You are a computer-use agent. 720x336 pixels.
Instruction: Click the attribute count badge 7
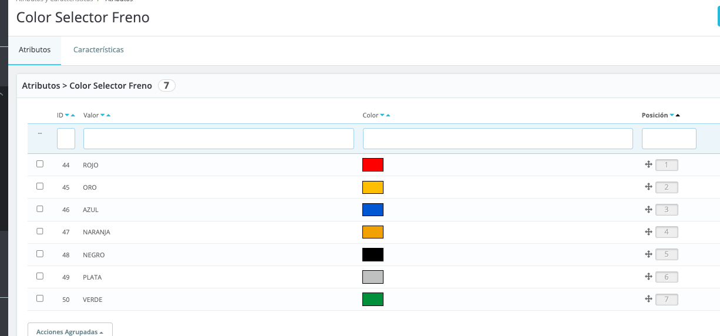[167, 86]
